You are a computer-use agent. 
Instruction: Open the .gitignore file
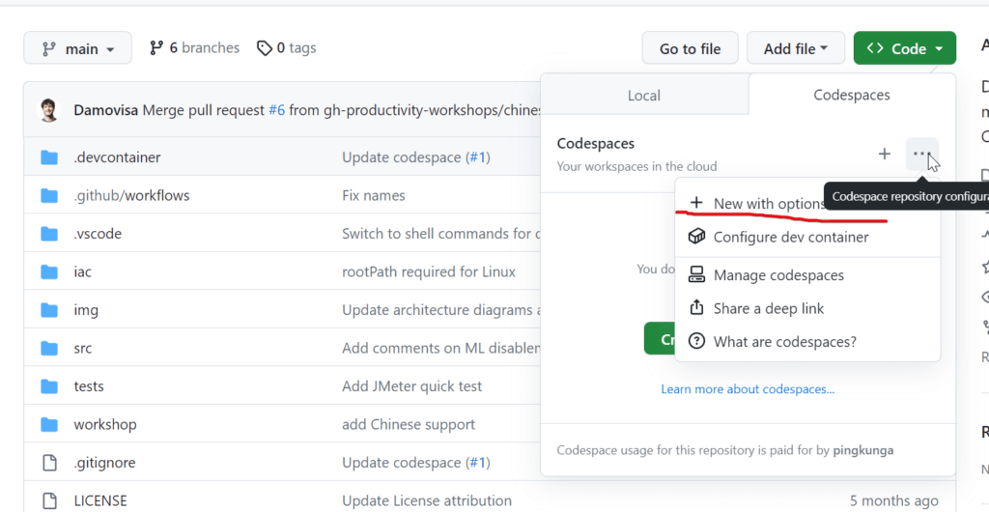pos(104,463)
